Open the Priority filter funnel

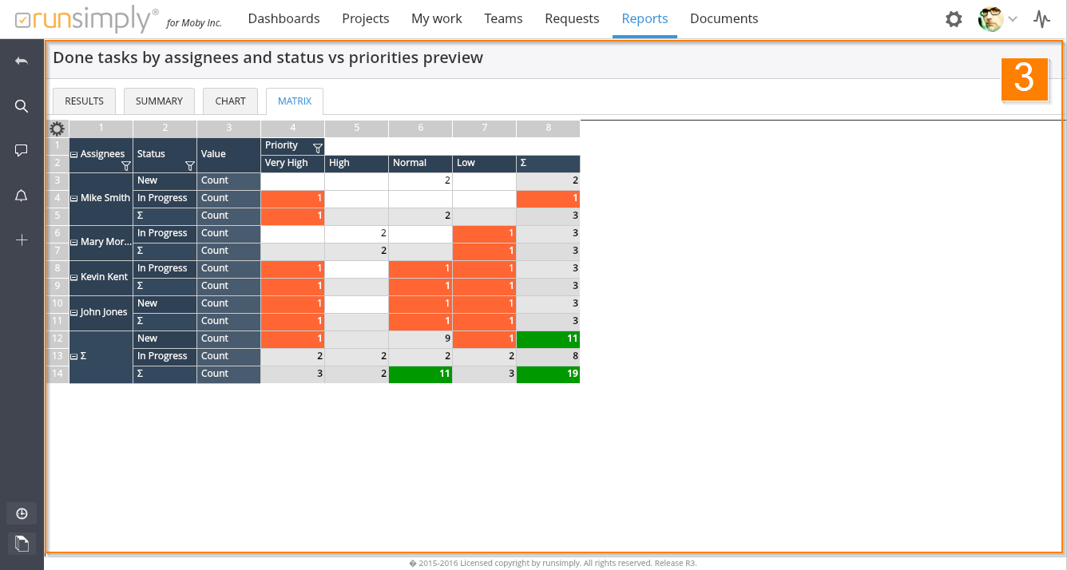click(x=317, y=148)
